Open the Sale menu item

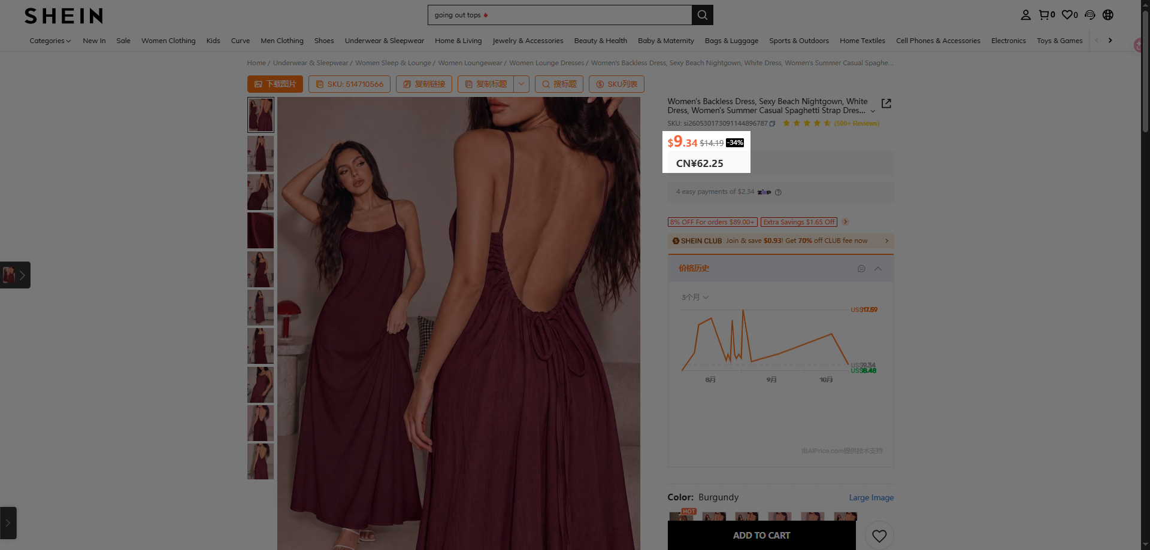click(123, 41)
